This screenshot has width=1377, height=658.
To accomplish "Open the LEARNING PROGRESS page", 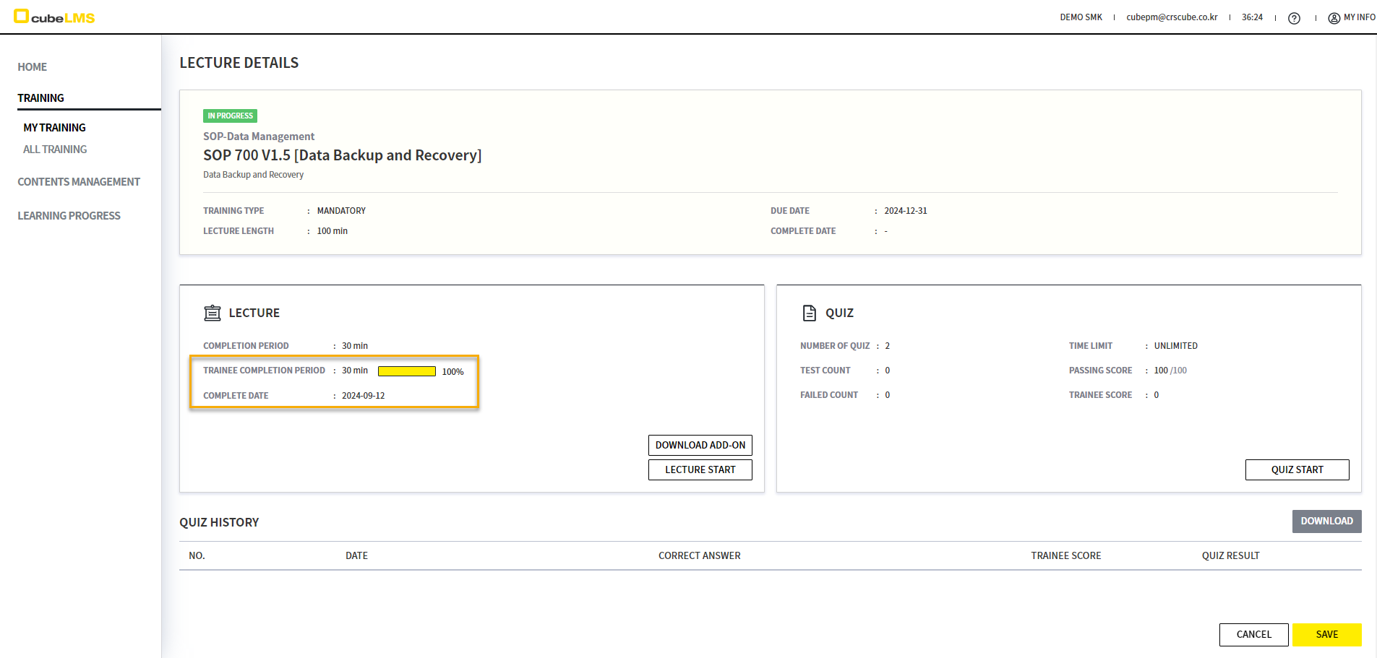I will (69, 216).
